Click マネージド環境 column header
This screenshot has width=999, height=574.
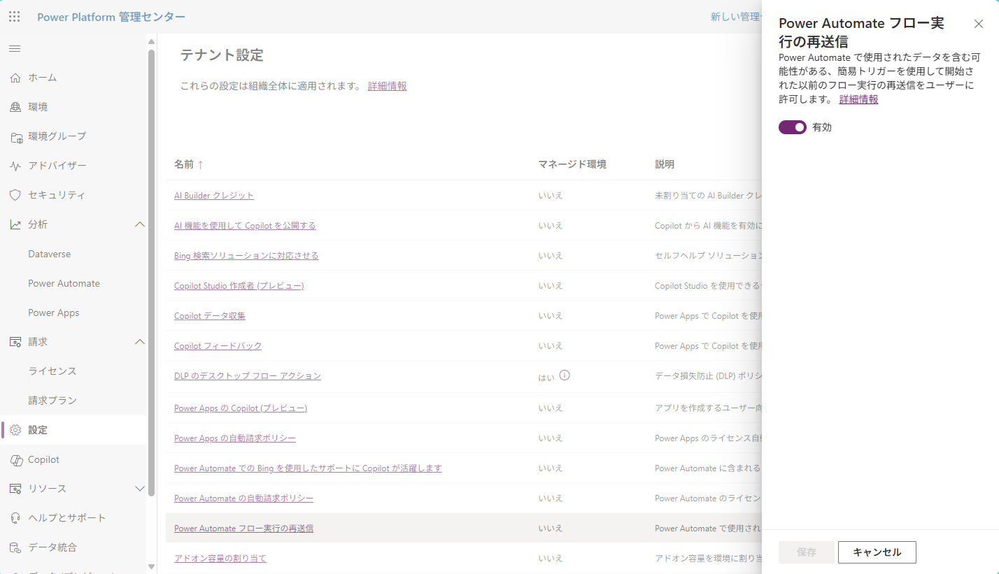[x=572, y=164]
